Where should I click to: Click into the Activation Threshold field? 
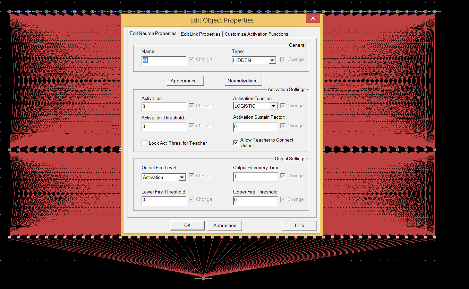(x=164, y=127)
